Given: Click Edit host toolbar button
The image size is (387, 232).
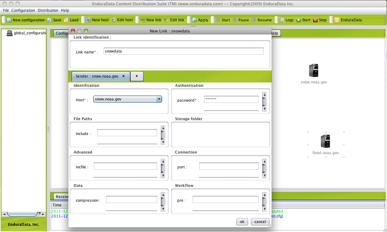Looking at the screenshot, I should point(122,20).
